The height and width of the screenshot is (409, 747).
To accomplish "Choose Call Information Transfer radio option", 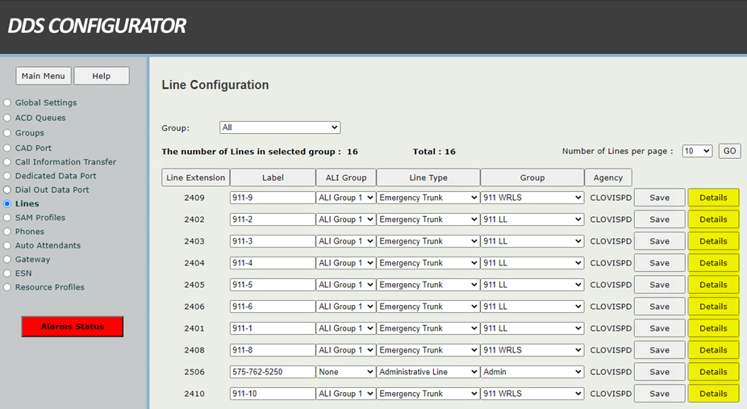I will [7, 162].
